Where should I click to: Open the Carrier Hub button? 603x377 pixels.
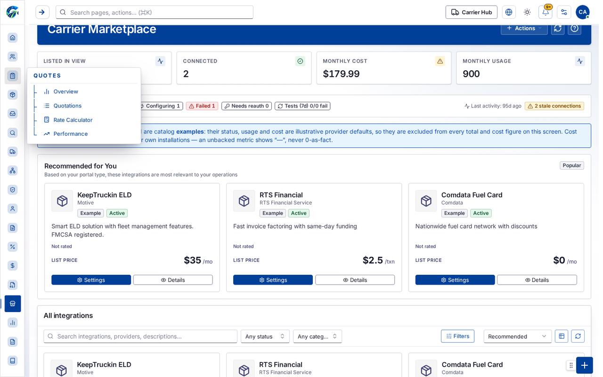(x=472, y=12)
